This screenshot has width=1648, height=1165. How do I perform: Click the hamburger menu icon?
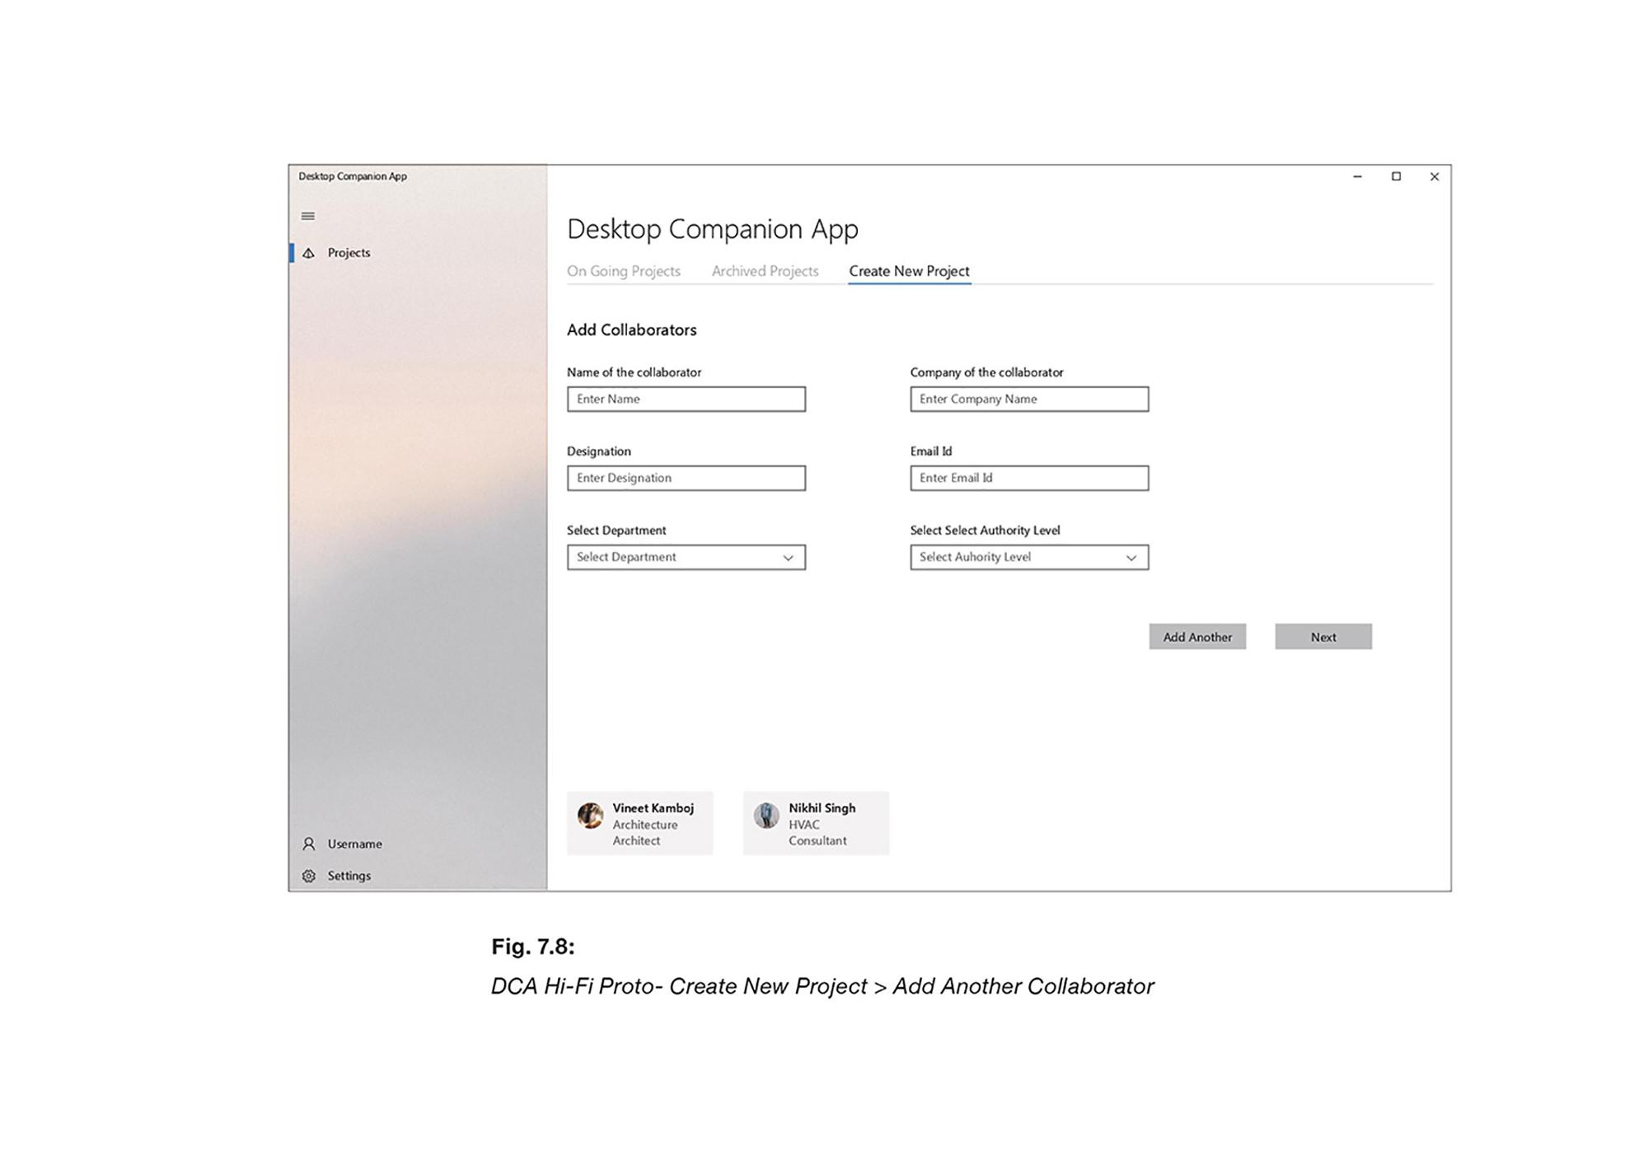pos(309,216)
